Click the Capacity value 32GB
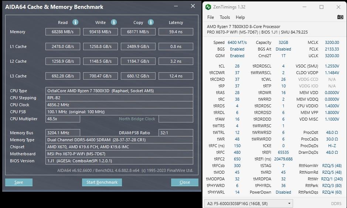 (x=283, y=42)
